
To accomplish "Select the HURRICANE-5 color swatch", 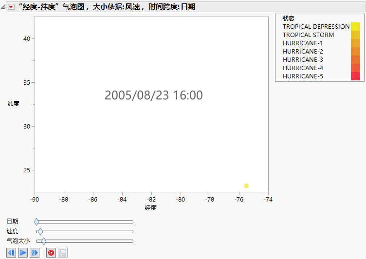I will coord(355,76).
